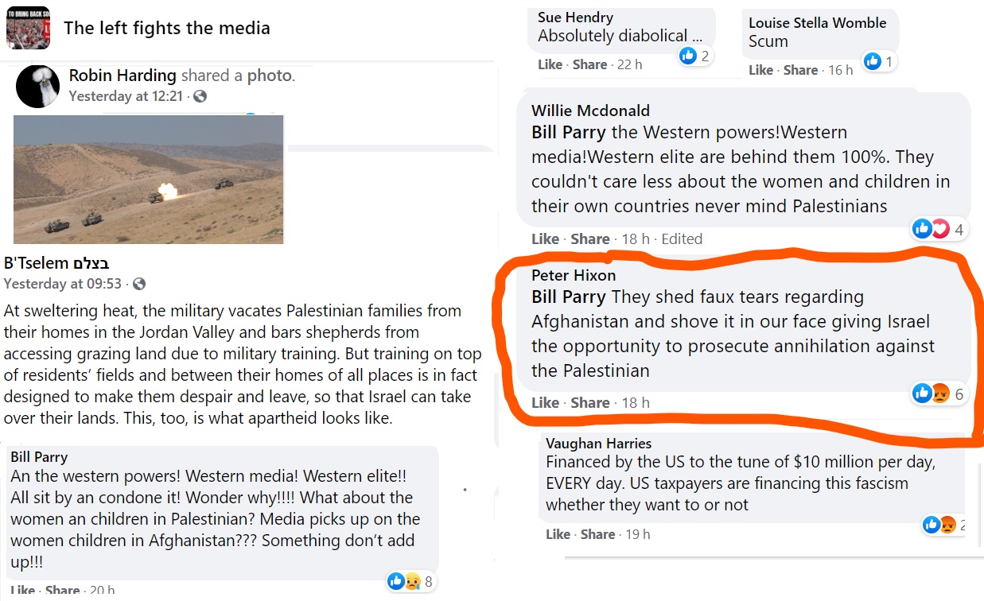Viewport: 984px width, 601px height.
Task: Share Sue Hendry's comment
Action: coord(589,64)
